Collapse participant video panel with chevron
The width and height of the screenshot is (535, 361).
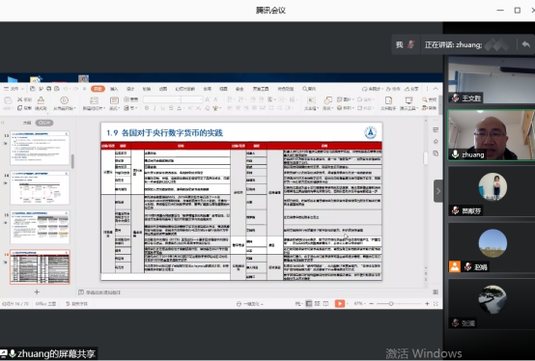(x=438, y=191)
